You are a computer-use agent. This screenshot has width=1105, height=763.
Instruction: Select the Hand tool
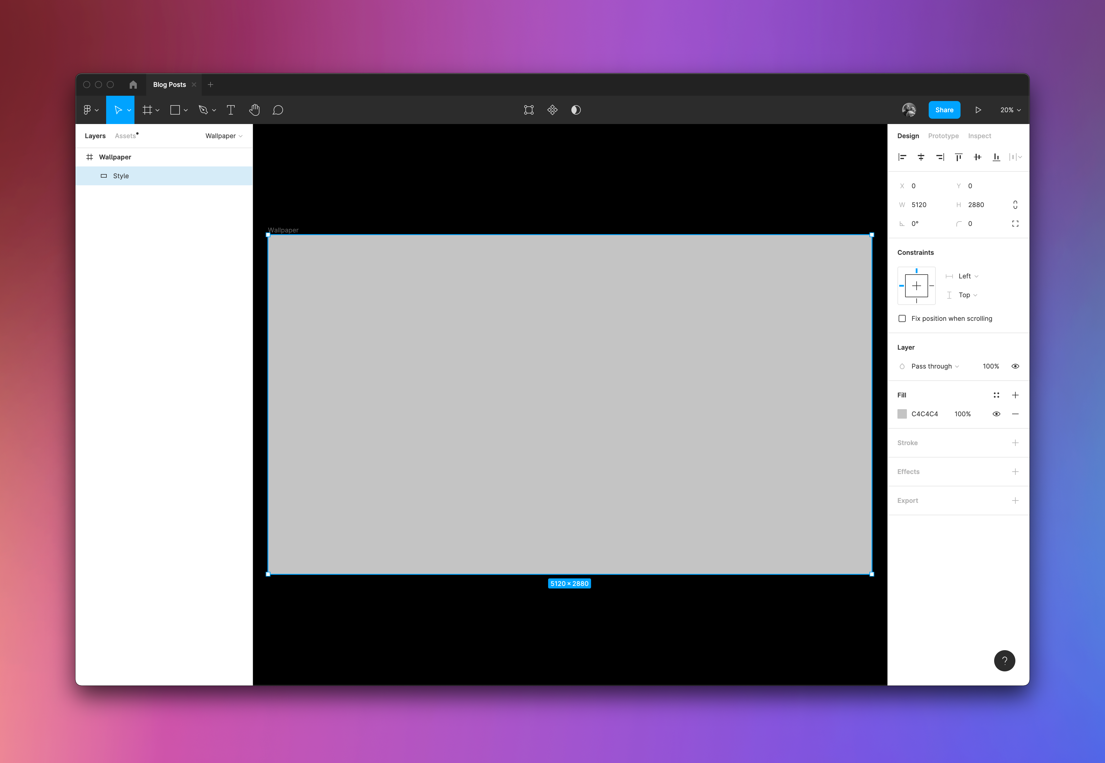coord(254,110)
